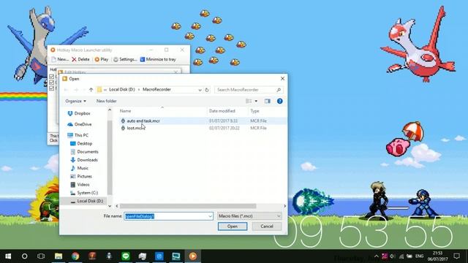Viewport: 468px width, 263px height.
Task: Select This PC in navigation pane
Action: tap(78, 135)
